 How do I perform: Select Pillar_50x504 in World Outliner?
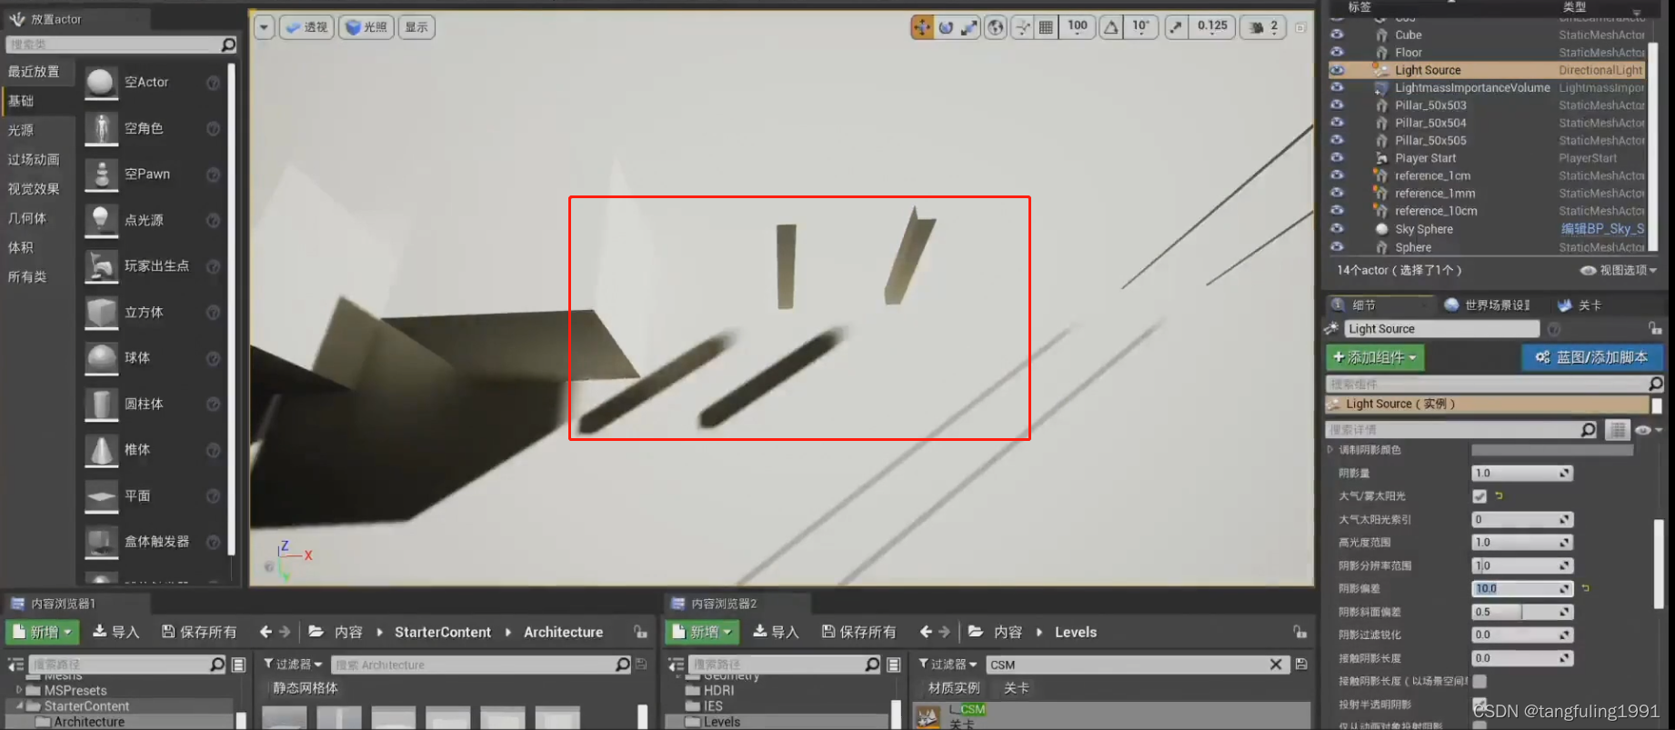[x=1430, y=123]
